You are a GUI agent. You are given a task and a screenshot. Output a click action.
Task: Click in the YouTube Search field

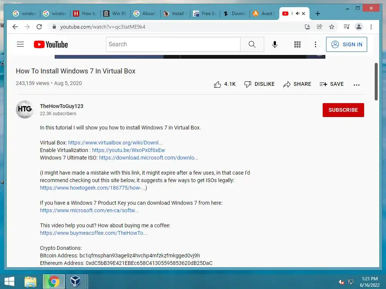click(173, 44)
